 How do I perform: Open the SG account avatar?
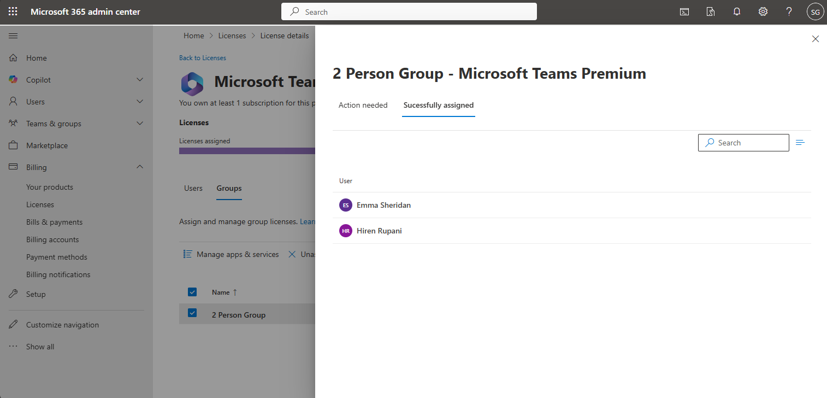815,11
